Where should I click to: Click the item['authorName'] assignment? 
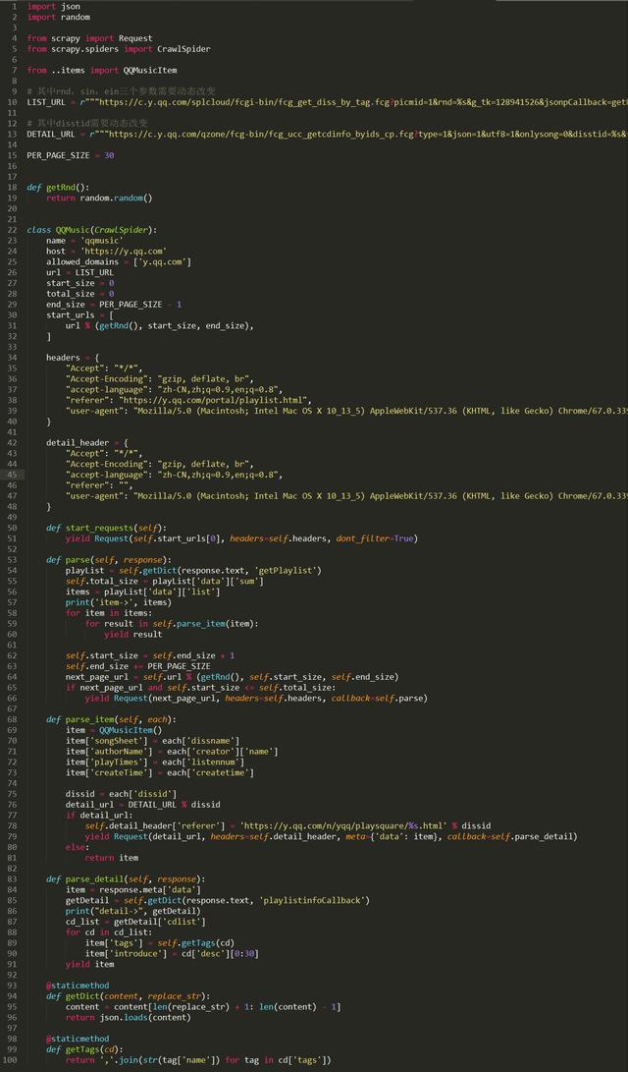point(172,752)
